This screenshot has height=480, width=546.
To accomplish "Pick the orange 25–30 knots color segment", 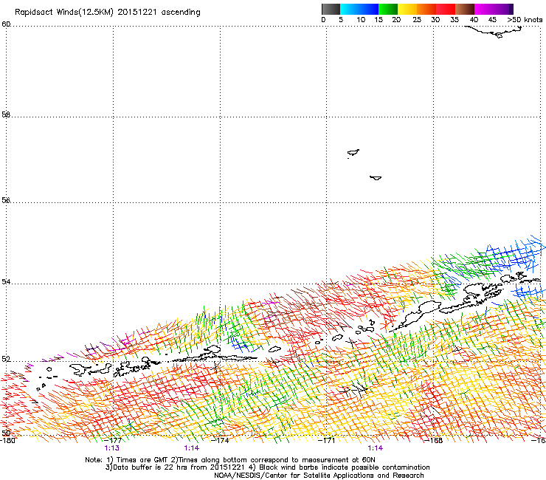I will 426,9.
